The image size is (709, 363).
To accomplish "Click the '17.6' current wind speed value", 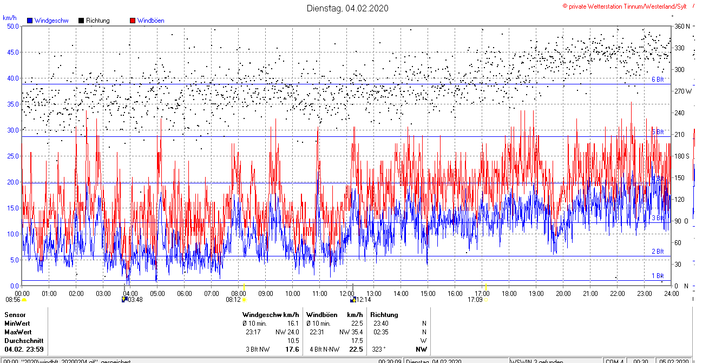I will (x=292, y=349).
